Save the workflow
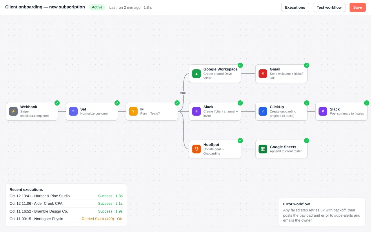This screenshot has width=371, height=232. pos(358,8)
